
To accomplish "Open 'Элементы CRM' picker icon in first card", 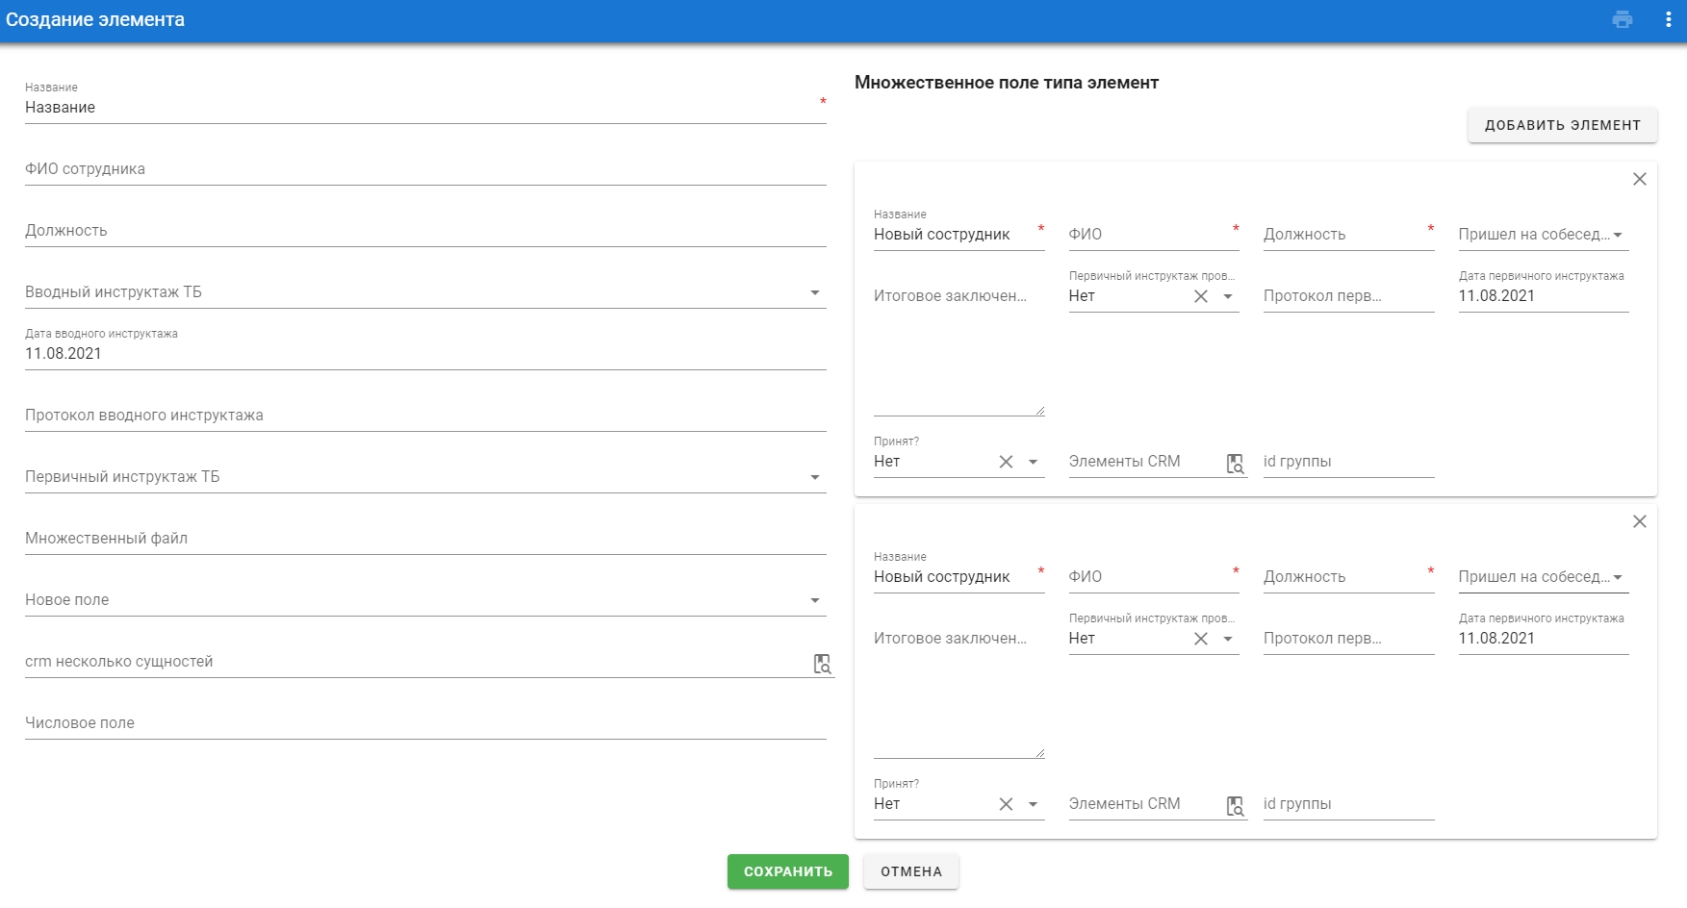I will coord(1236,464).
